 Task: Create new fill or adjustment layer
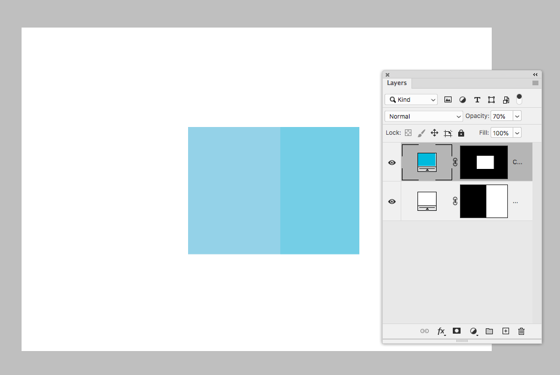474,331
